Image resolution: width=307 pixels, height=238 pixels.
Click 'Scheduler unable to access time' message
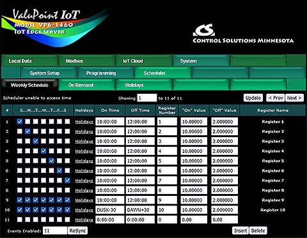click(37, 98)
